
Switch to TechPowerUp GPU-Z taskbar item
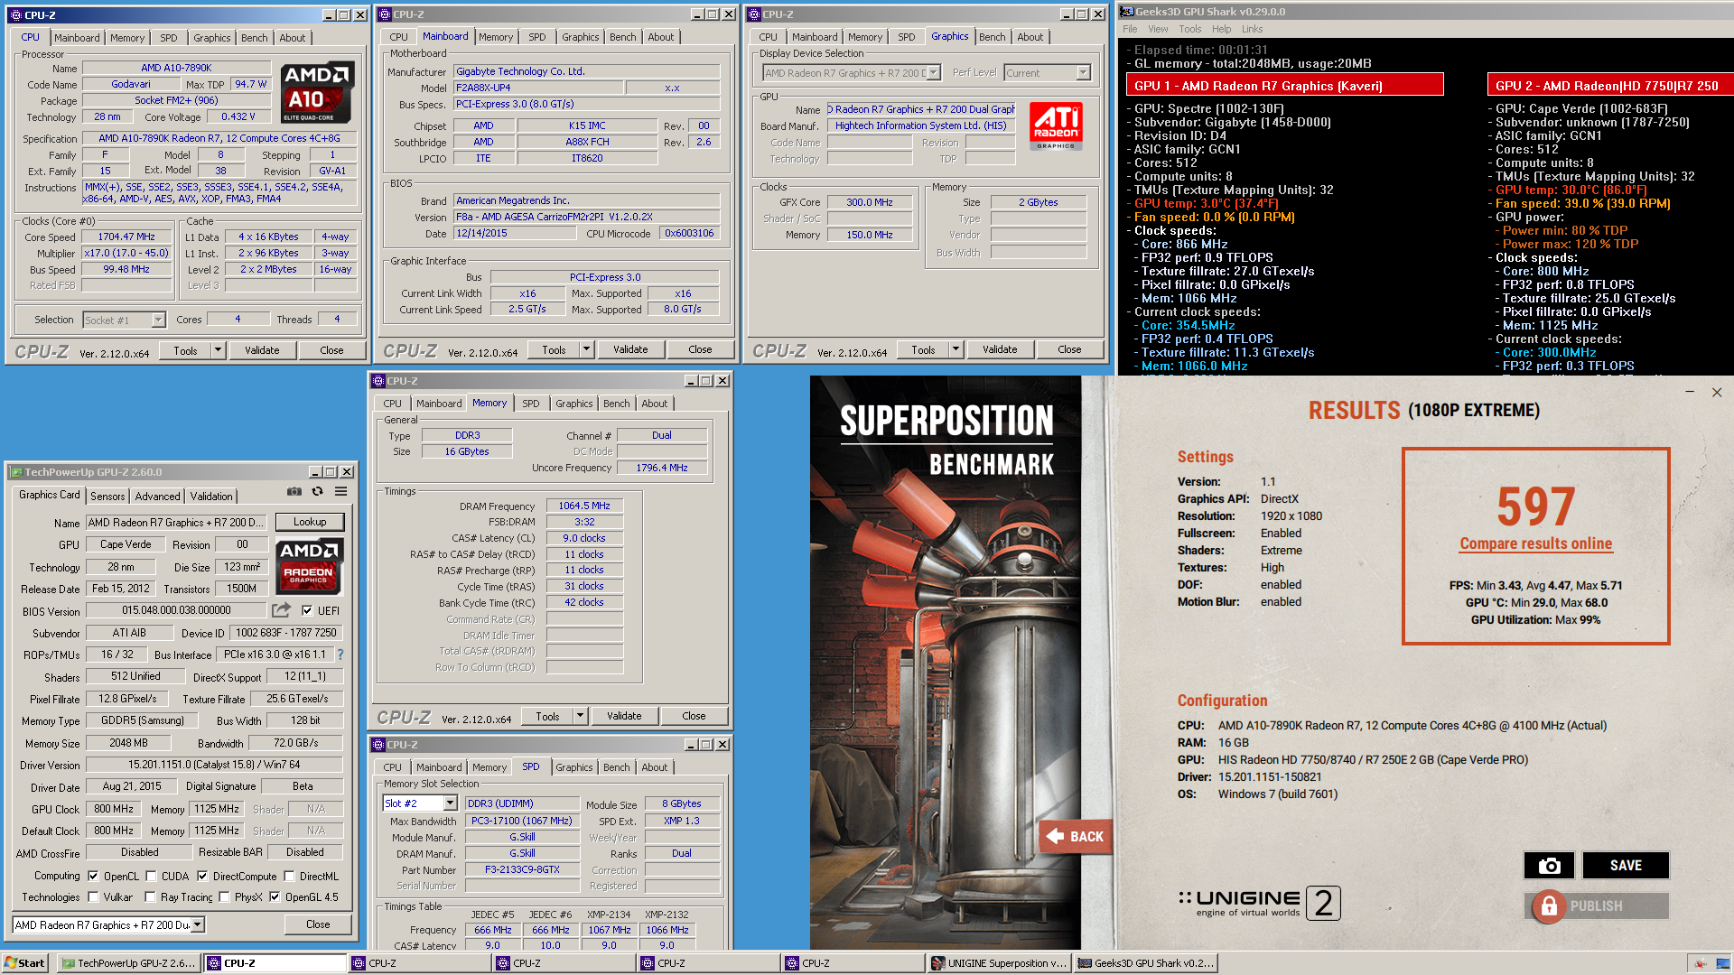pyautogui.click(x=127, y=963)
